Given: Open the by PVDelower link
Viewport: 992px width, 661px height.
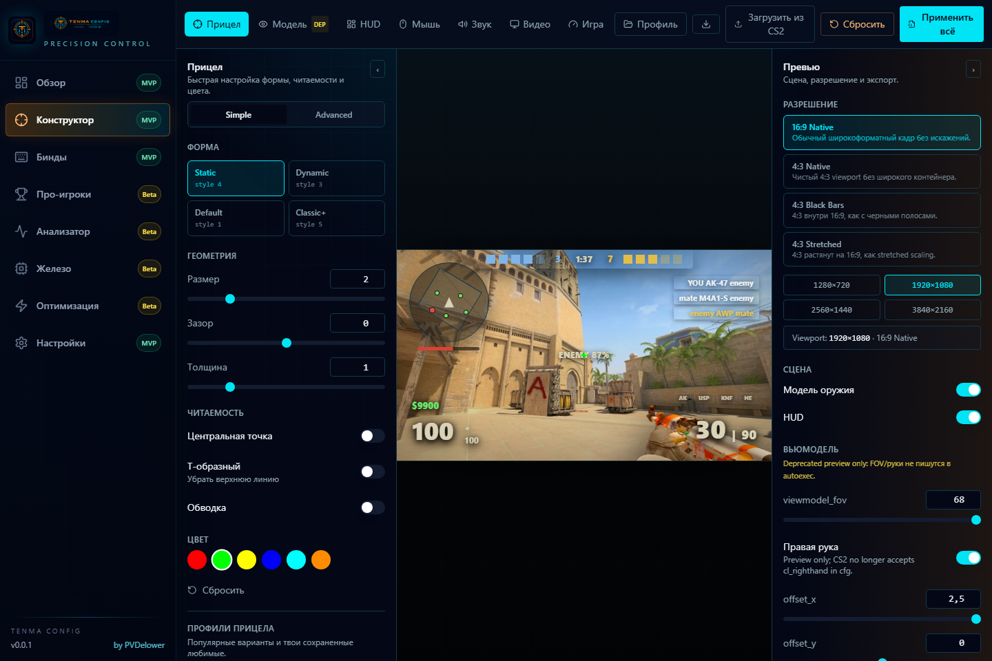Looking at the screenshot, I should (139, 645).
